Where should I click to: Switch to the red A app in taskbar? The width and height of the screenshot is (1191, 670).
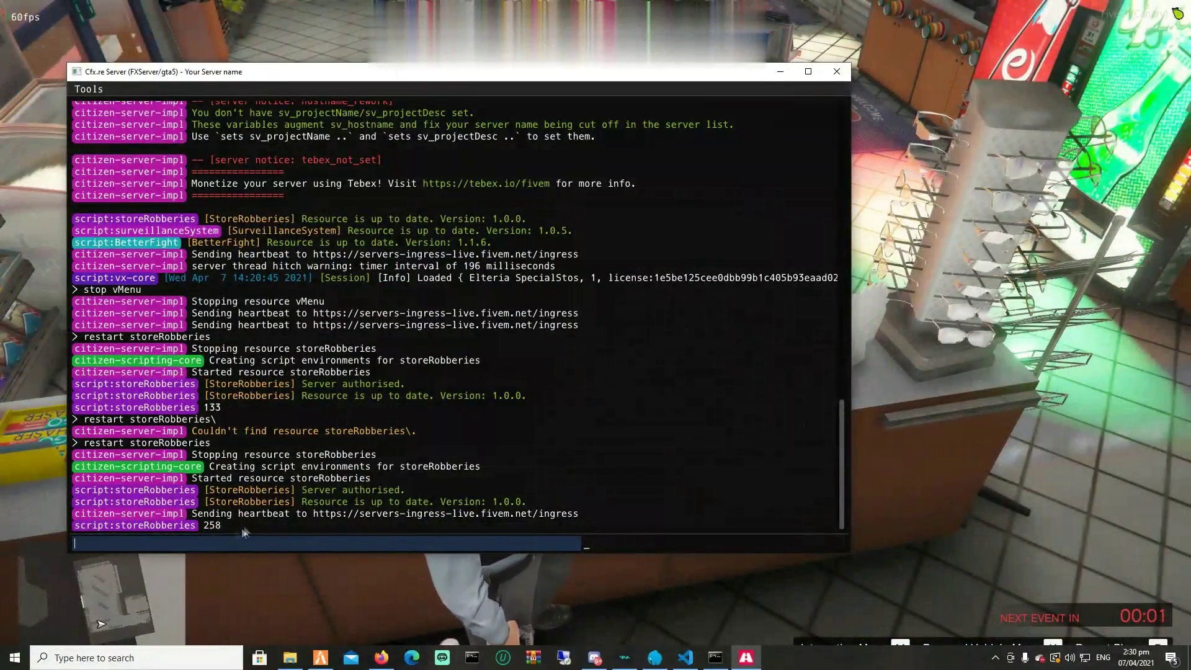click(746, 658)
